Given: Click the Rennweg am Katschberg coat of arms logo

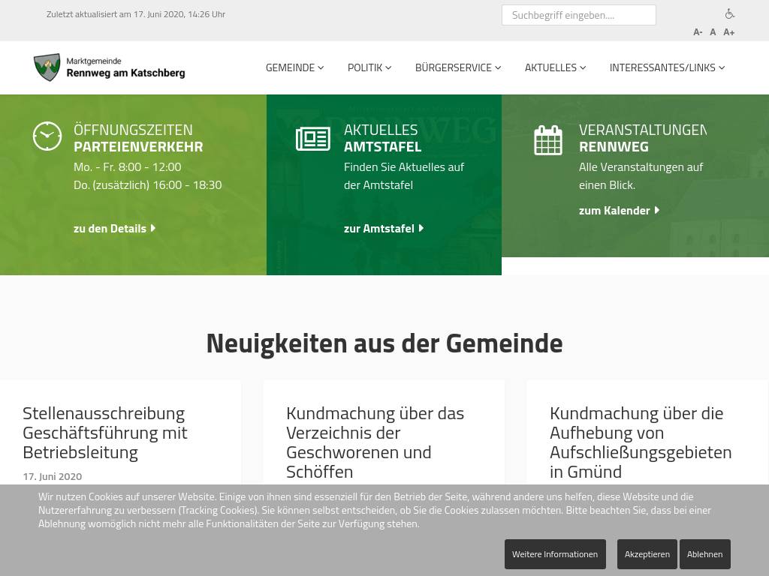Looking at the screenshot, I should click(47, 67).
